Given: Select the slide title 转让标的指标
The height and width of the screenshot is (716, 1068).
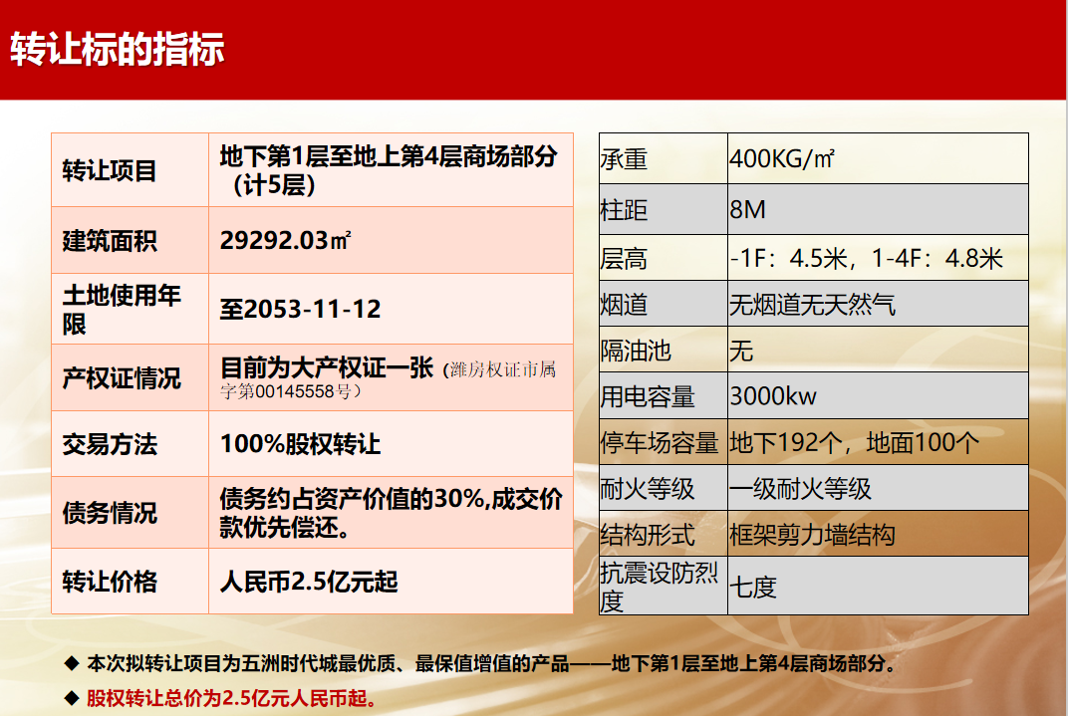Looking at the screenshot, I should point(118,49).
